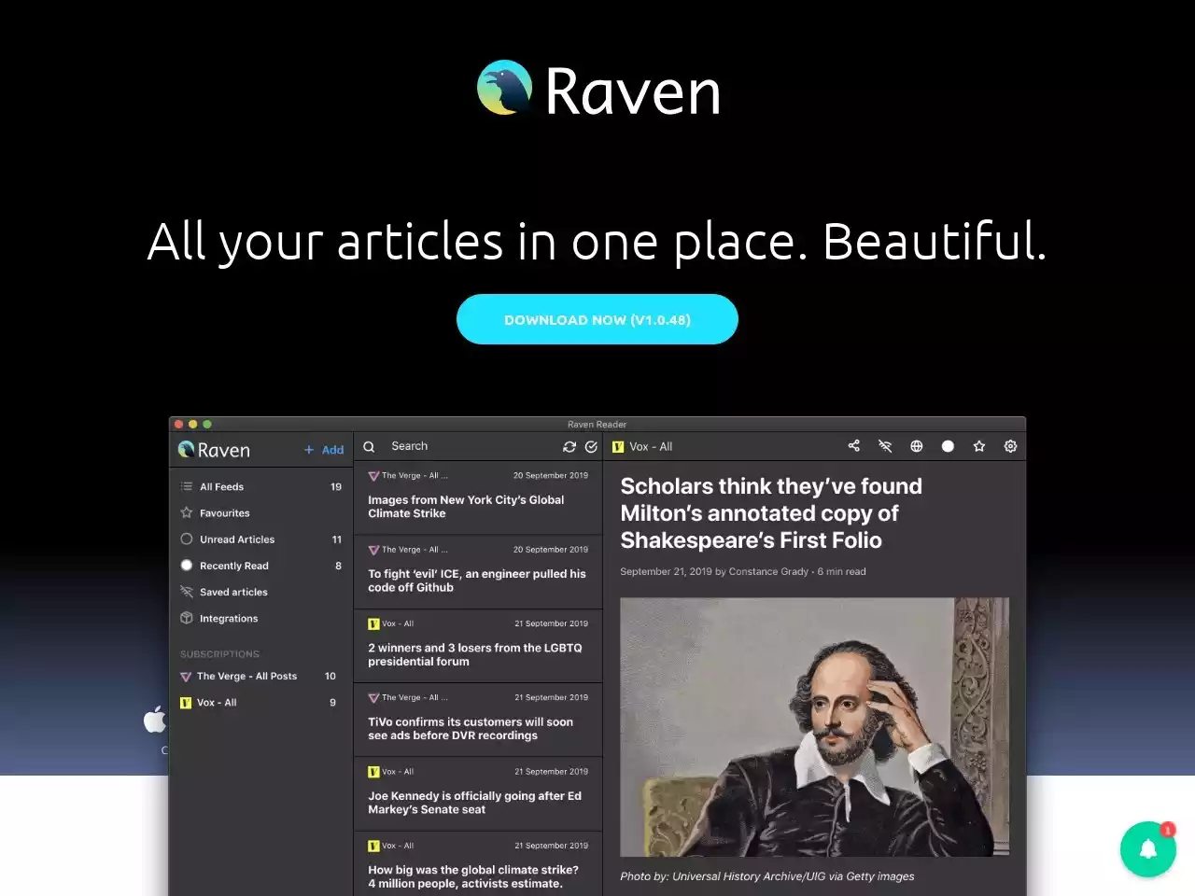The height and width of the screenshot is (896, 1195).
Task: Click the Apple logo icon
Action: (155, 720)
